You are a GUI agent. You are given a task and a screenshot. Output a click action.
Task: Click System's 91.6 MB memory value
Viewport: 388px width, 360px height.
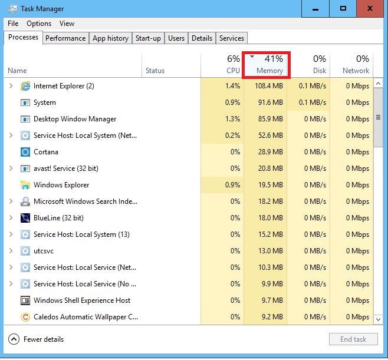click(271, 103)
